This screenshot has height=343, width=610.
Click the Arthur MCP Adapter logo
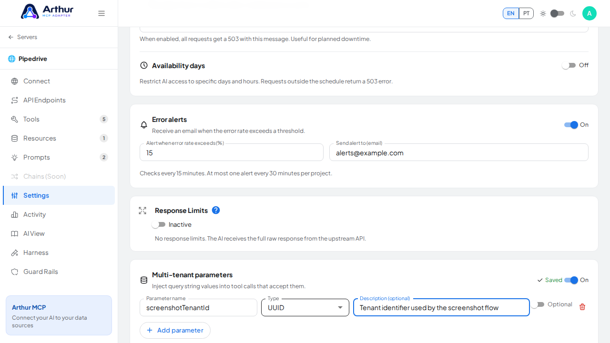click(x=47, y=11)
